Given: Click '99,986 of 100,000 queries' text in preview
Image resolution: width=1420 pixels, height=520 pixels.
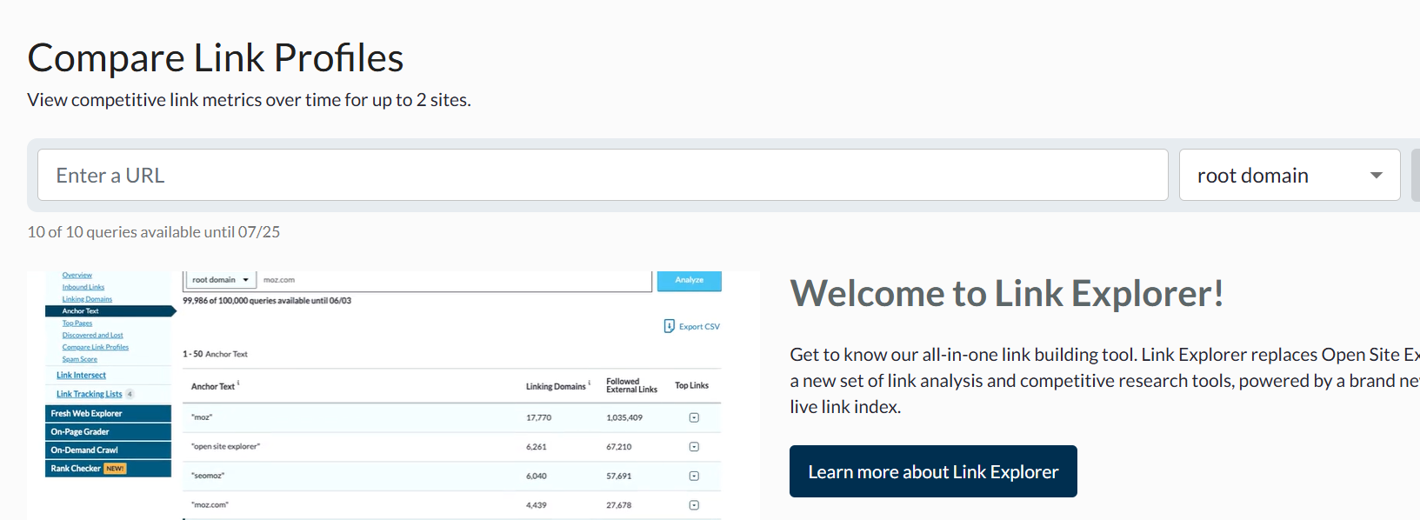Looking at the screenshot, I should pos(267,301).
